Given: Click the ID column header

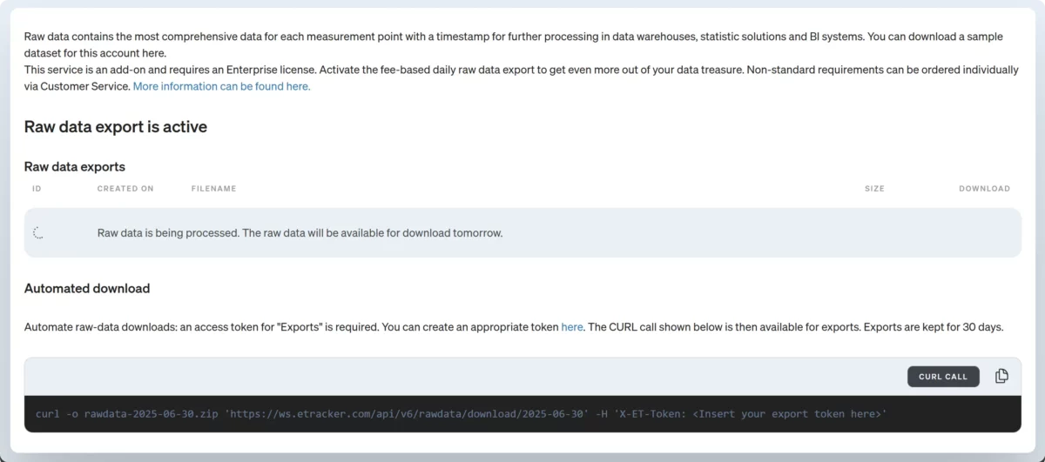Looking at the screenshot, I should [x=37, y=189].
